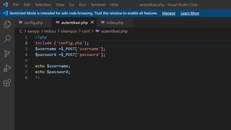Click the window title autentikasi.php - Visual Studio Code
The height and width of the screenshot is (130, 231).
click(169, 5)
